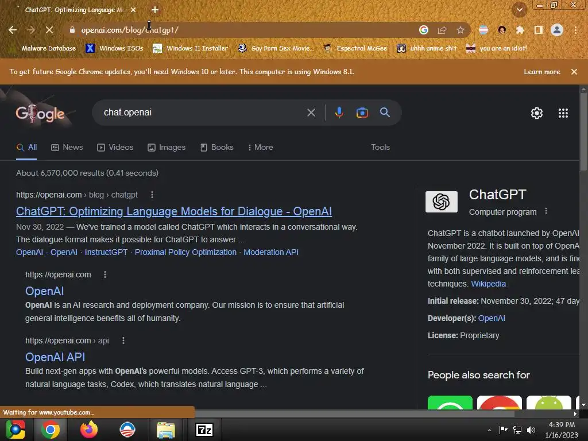Toggle the side panel icon
The height and width of the screenshot is (441, 588).
tap(539, 30)
